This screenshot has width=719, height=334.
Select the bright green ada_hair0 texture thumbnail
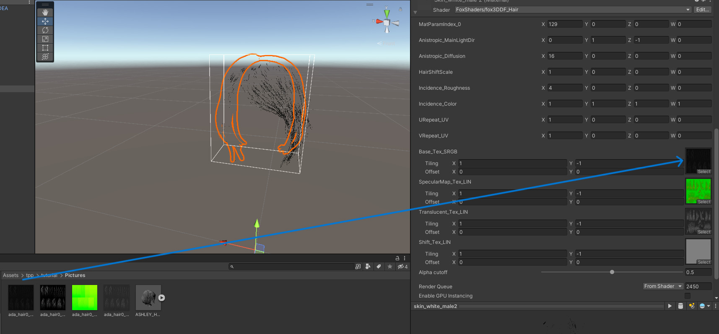[85, 298]
